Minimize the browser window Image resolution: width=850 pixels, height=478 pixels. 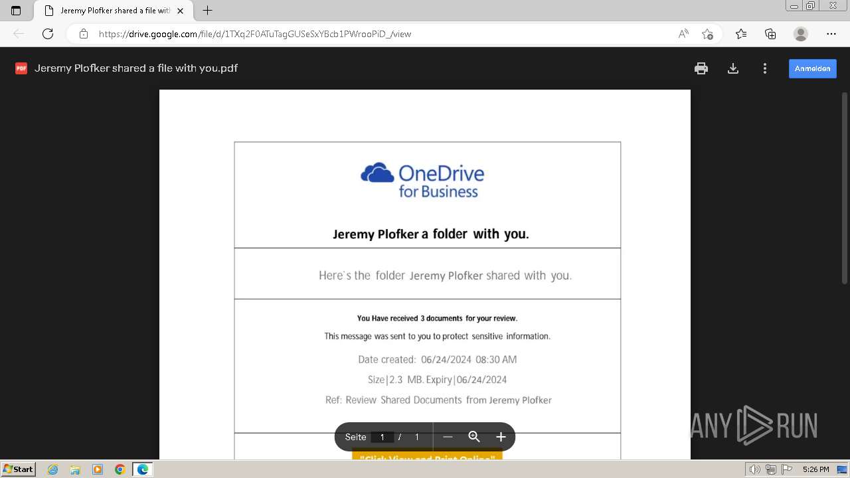point(794,6)
